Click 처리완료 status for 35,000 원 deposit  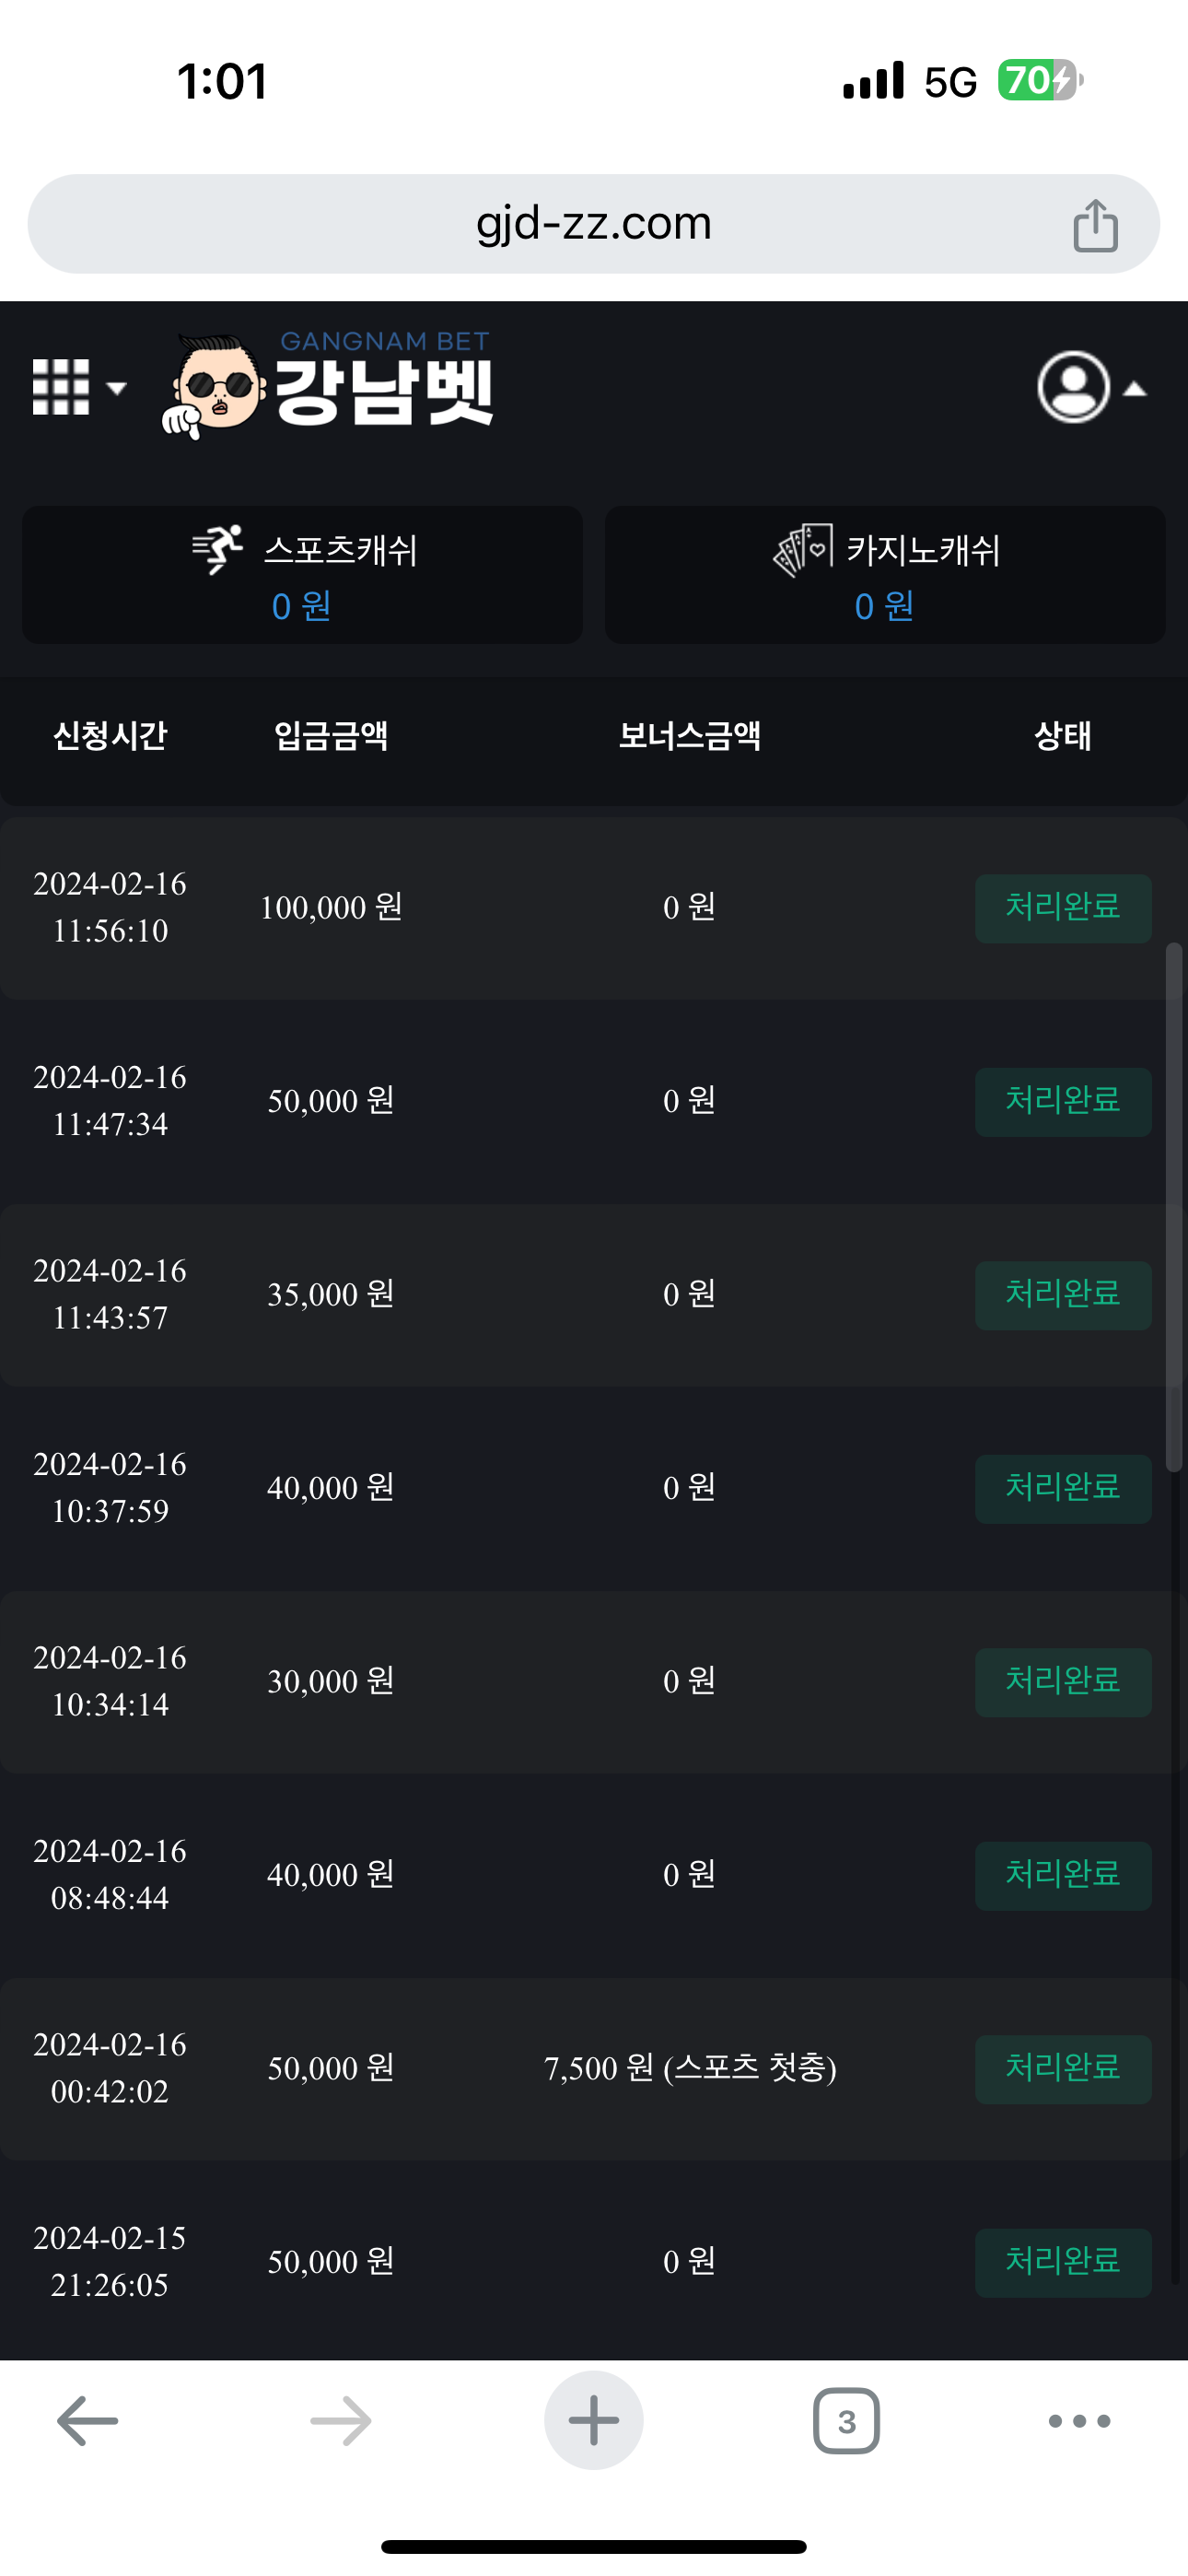(x=1062, y=1295)
